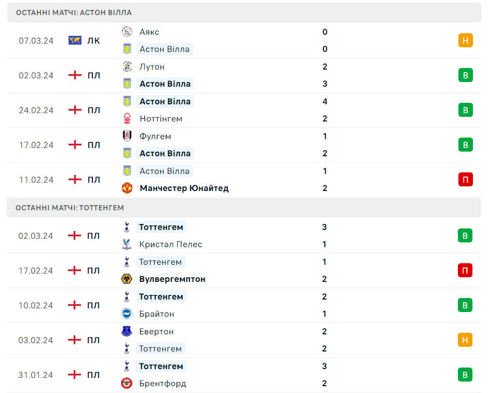Screen dimensions: 488x393
Task: Open the Вулвергемптон team link
Action: (x=172, y=279)
